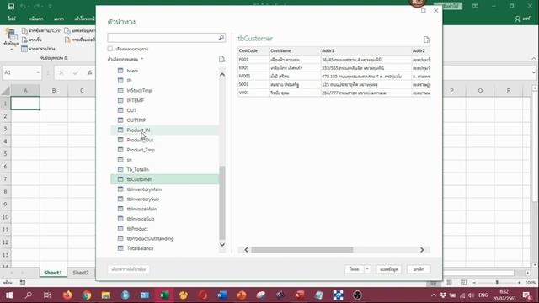Click the preview cell V001
The image size is (539, 303).
coord(253,93)
